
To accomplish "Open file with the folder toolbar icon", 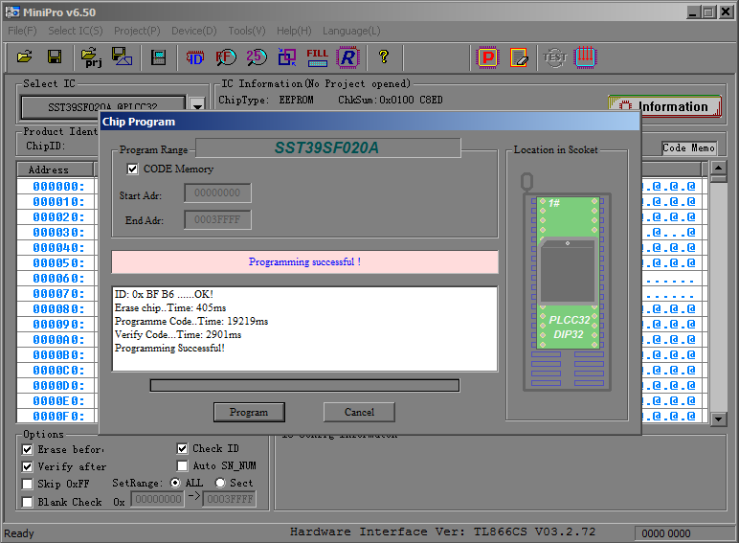I will click(x=25, y=57).
